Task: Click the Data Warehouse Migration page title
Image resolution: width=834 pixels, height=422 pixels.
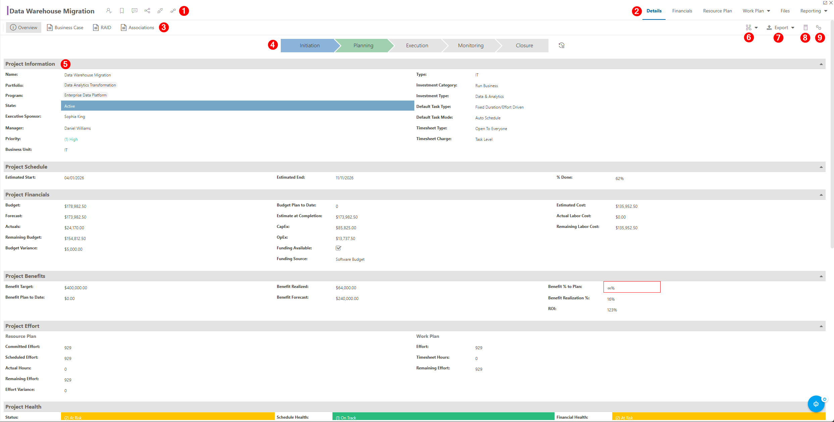Action: tap(52, 11)
